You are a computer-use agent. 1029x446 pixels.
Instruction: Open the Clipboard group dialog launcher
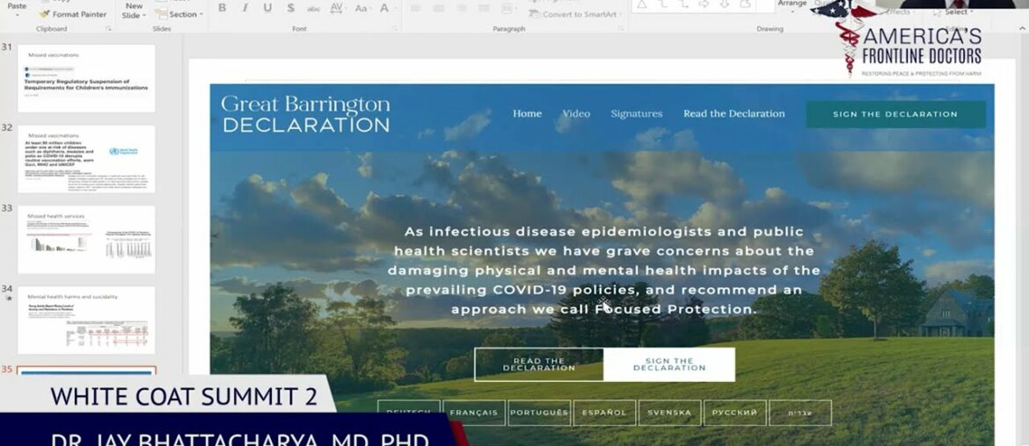(x=108, y=29)
